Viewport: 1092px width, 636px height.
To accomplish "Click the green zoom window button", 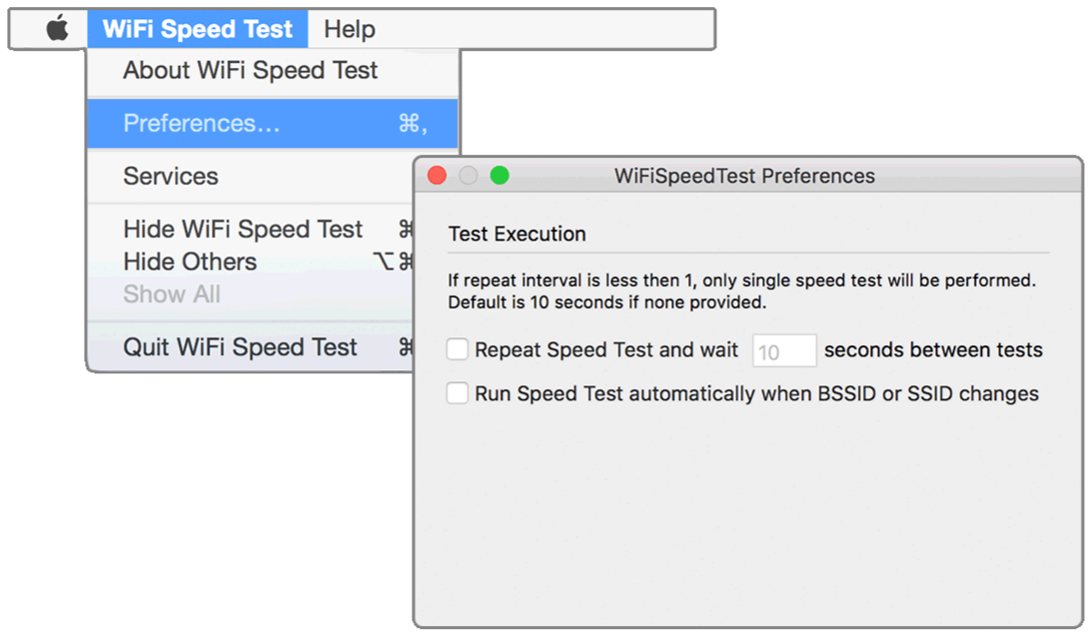I will (500, 176).
